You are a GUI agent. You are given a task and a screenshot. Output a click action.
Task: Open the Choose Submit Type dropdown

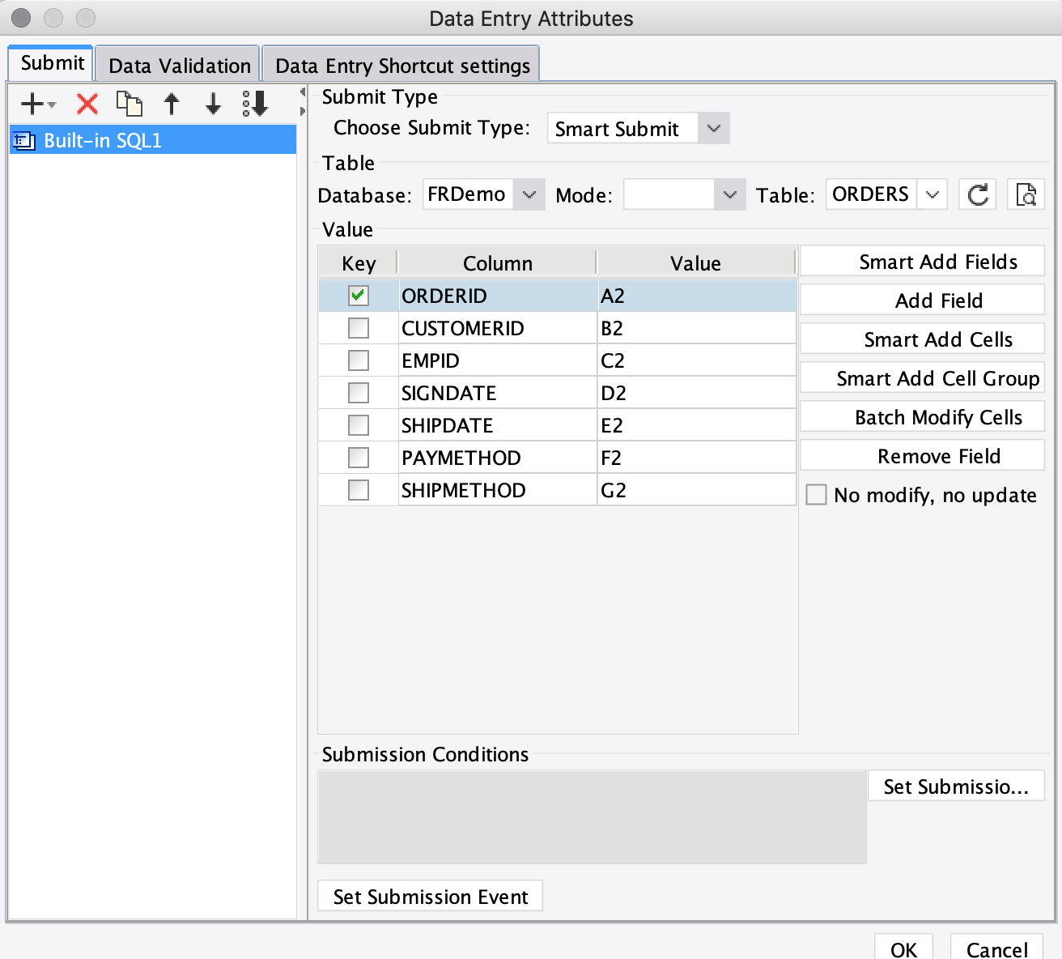tap(713, 128)
